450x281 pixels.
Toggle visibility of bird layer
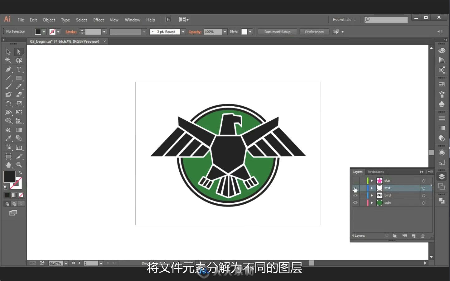coord(355,195)
